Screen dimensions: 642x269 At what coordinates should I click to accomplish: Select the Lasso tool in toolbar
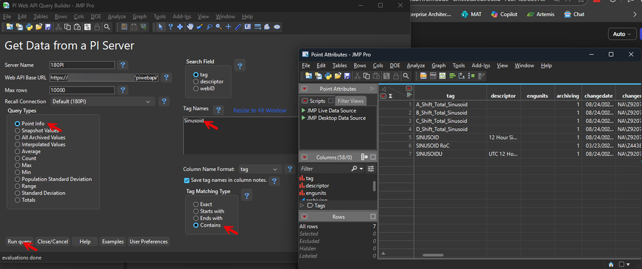(210, 27)
